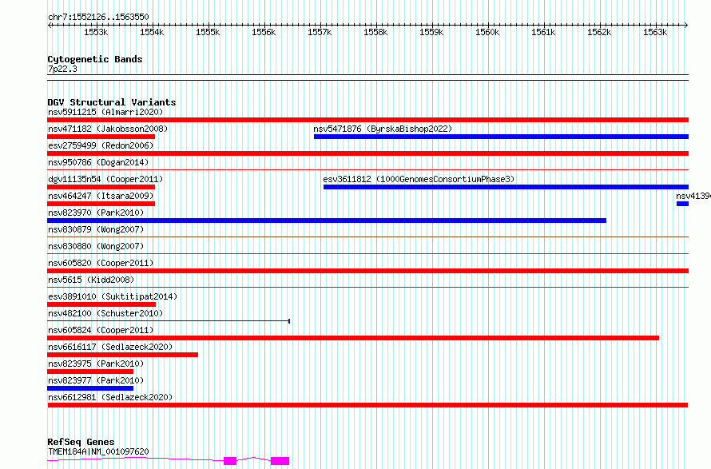Click the blue bar under nsv823977

click(x=90, y=388)
